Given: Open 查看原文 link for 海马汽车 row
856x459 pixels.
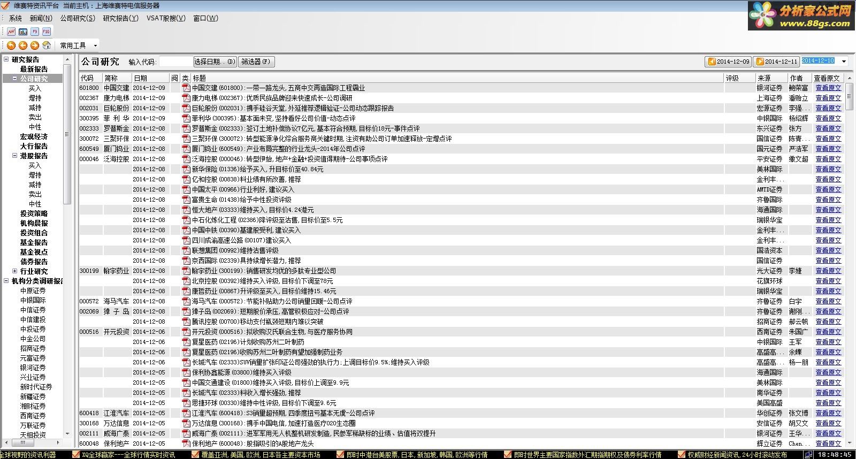Looking at the screenshot, I should pos(828,301).
